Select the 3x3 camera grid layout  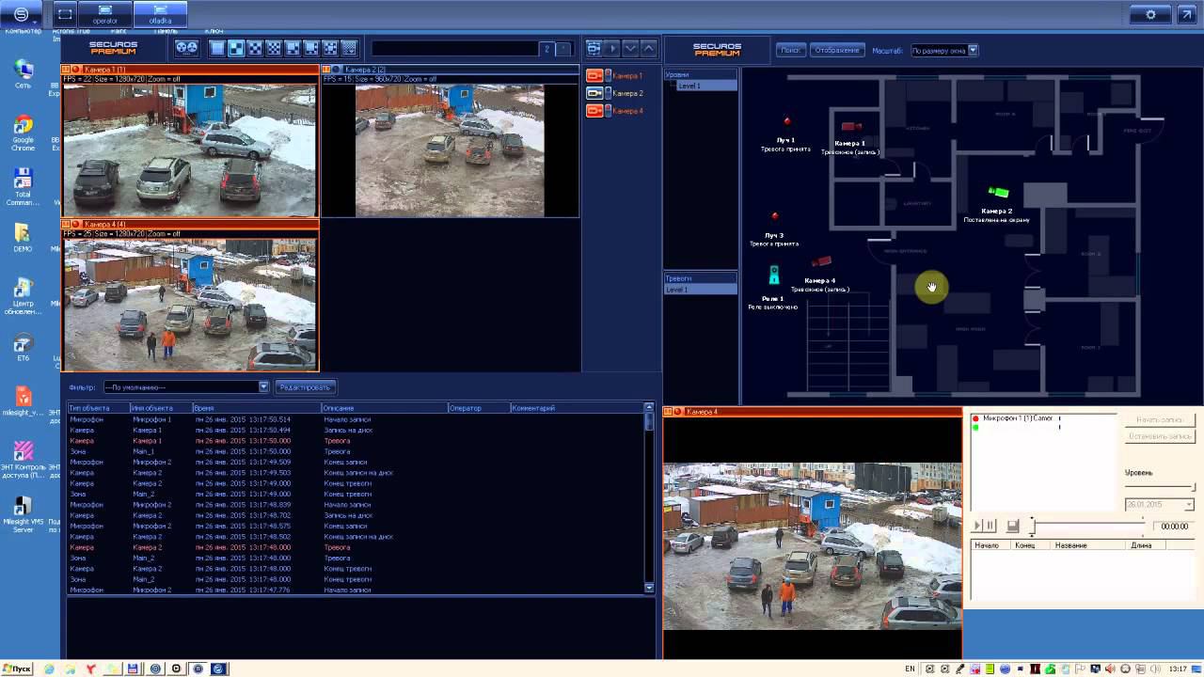click(x=255, y=48)
